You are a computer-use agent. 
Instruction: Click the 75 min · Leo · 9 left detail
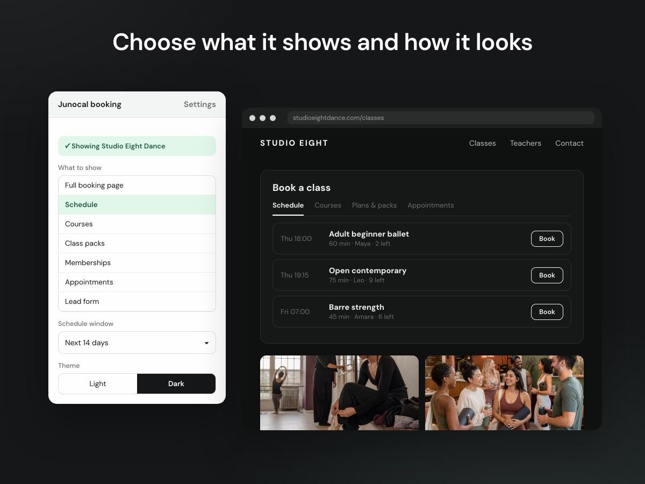coord(357,280)
